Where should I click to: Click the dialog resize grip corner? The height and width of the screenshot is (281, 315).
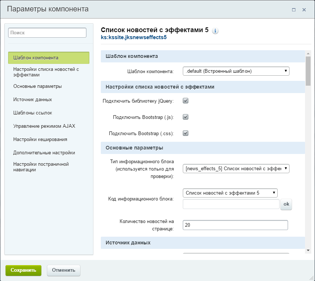(x=311, y=277)
